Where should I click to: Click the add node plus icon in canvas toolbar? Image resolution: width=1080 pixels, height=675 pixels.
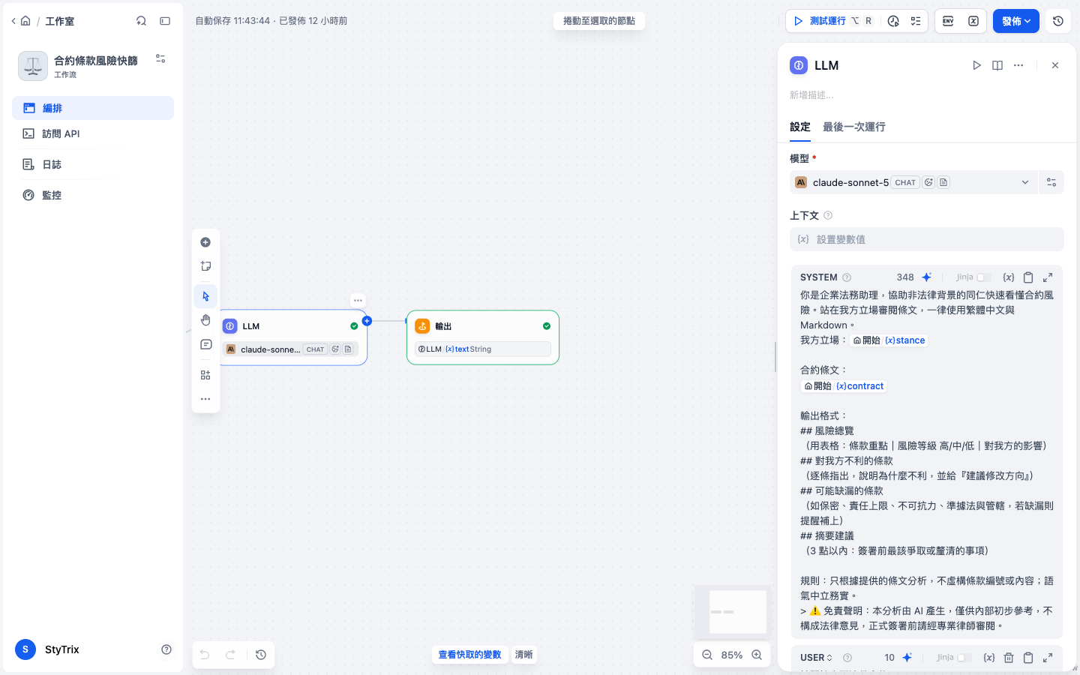[x=205, y=242]
